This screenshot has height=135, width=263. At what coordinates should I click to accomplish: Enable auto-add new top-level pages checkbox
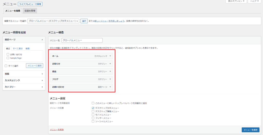click(93, 103)
